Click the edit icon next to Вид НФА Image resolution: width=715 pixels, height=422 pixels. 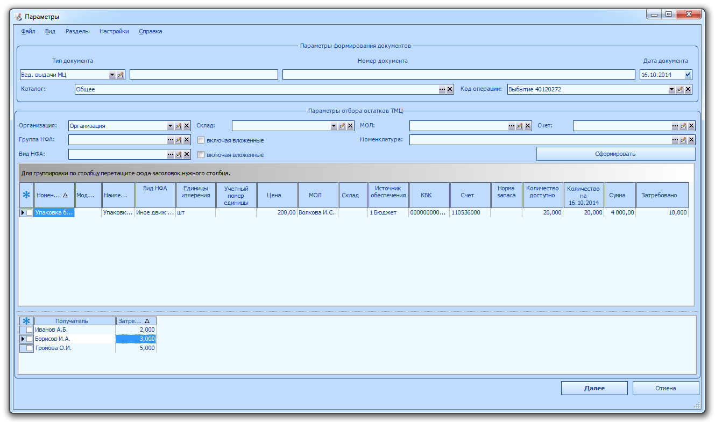pyautogui.click(x=179, y=154)
